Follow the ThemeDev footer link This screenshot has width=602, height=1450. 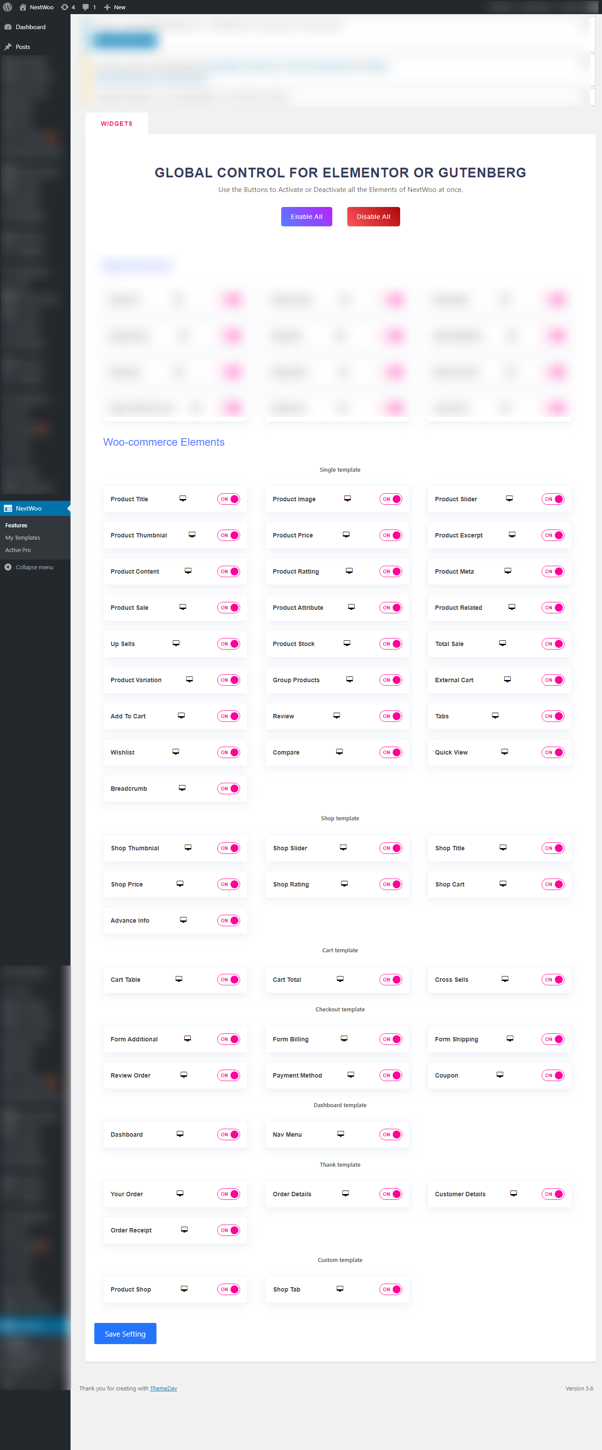pyautogui.click(x=164, y=1388)
